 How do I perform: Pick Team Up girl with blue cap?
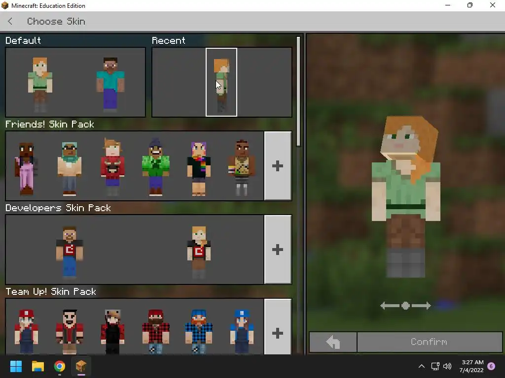point(242,331)
